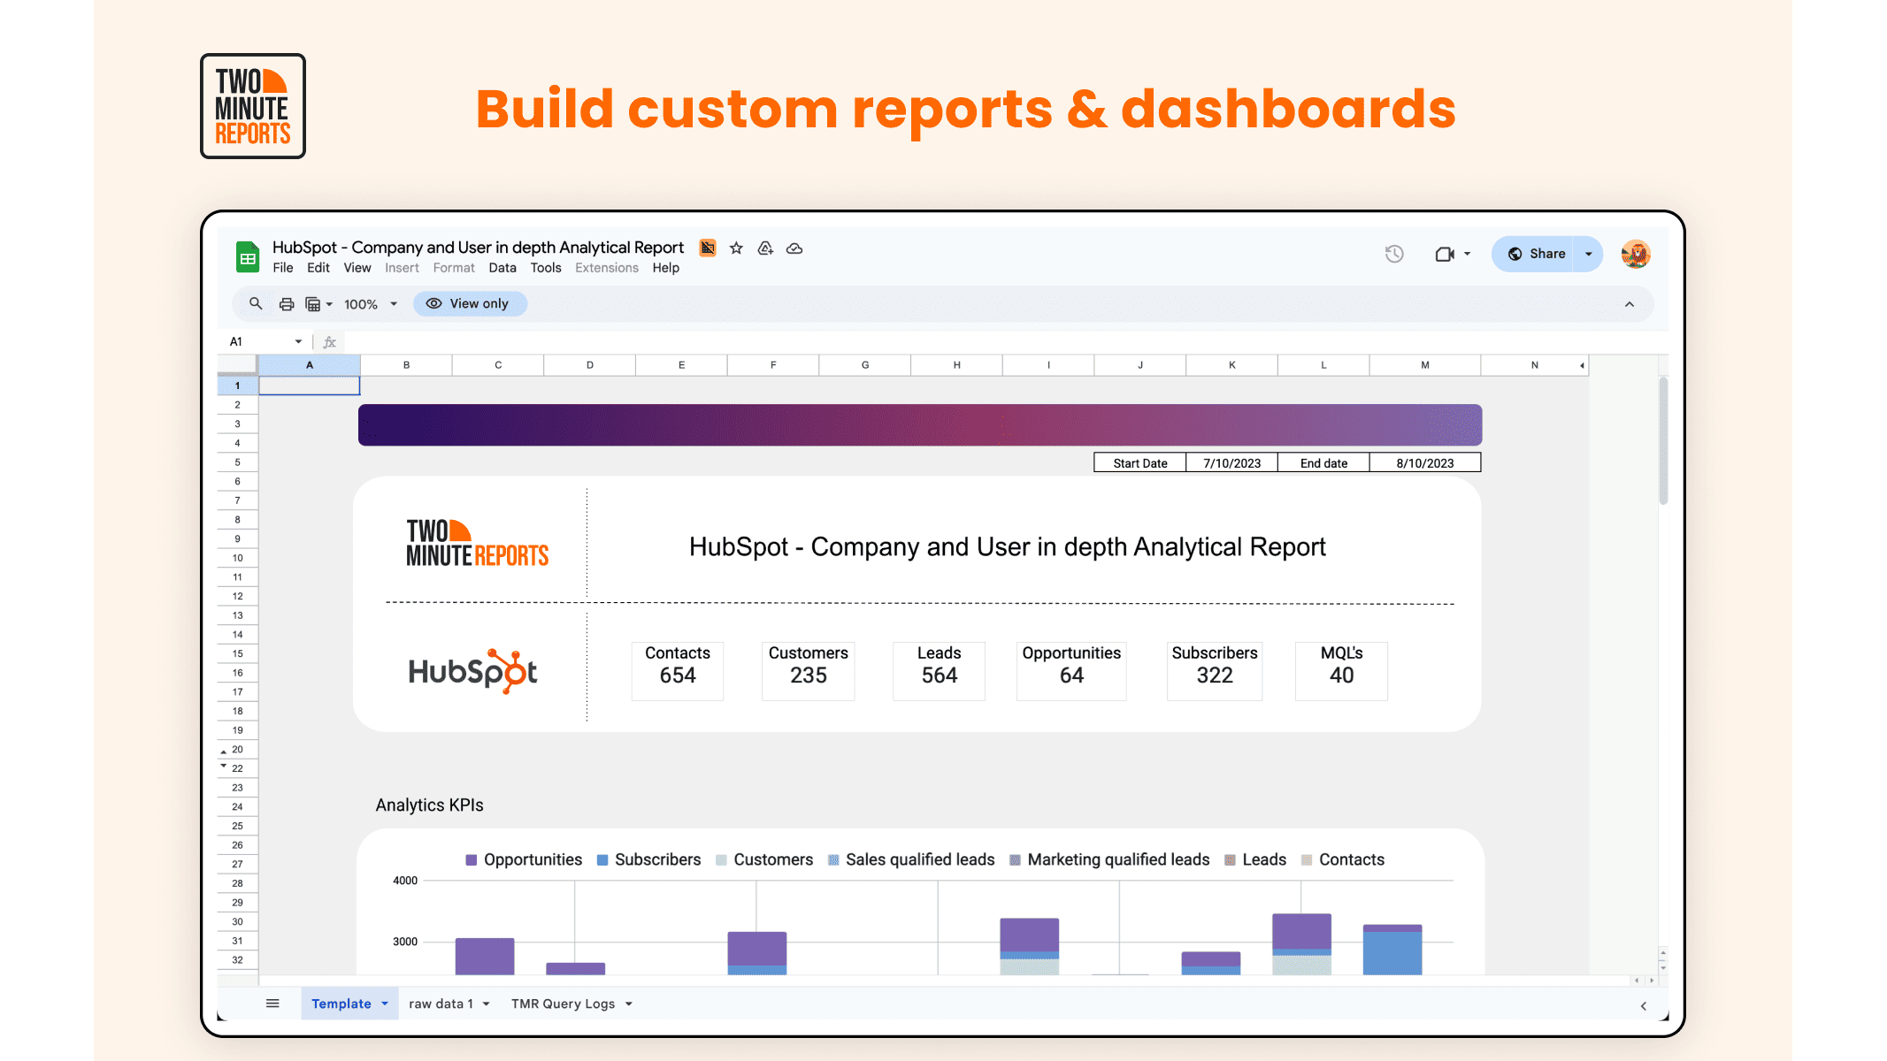Star this spreadsheet document
Viewport: 1887px width, 1061px height.
tap(736, 248)
